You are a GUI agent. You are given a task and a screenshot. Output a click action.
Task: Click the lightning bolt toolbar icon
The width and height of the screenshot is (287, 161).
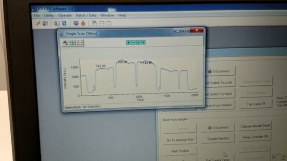coord(38,23)
